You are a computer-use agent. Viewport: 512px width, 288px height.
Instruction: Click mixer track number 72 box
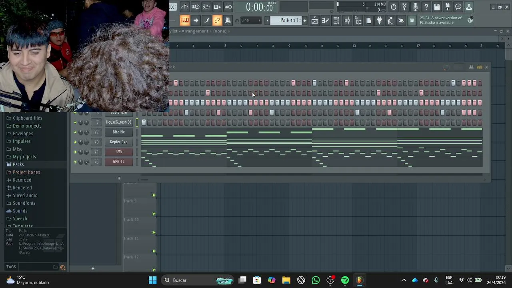(96, 132)
